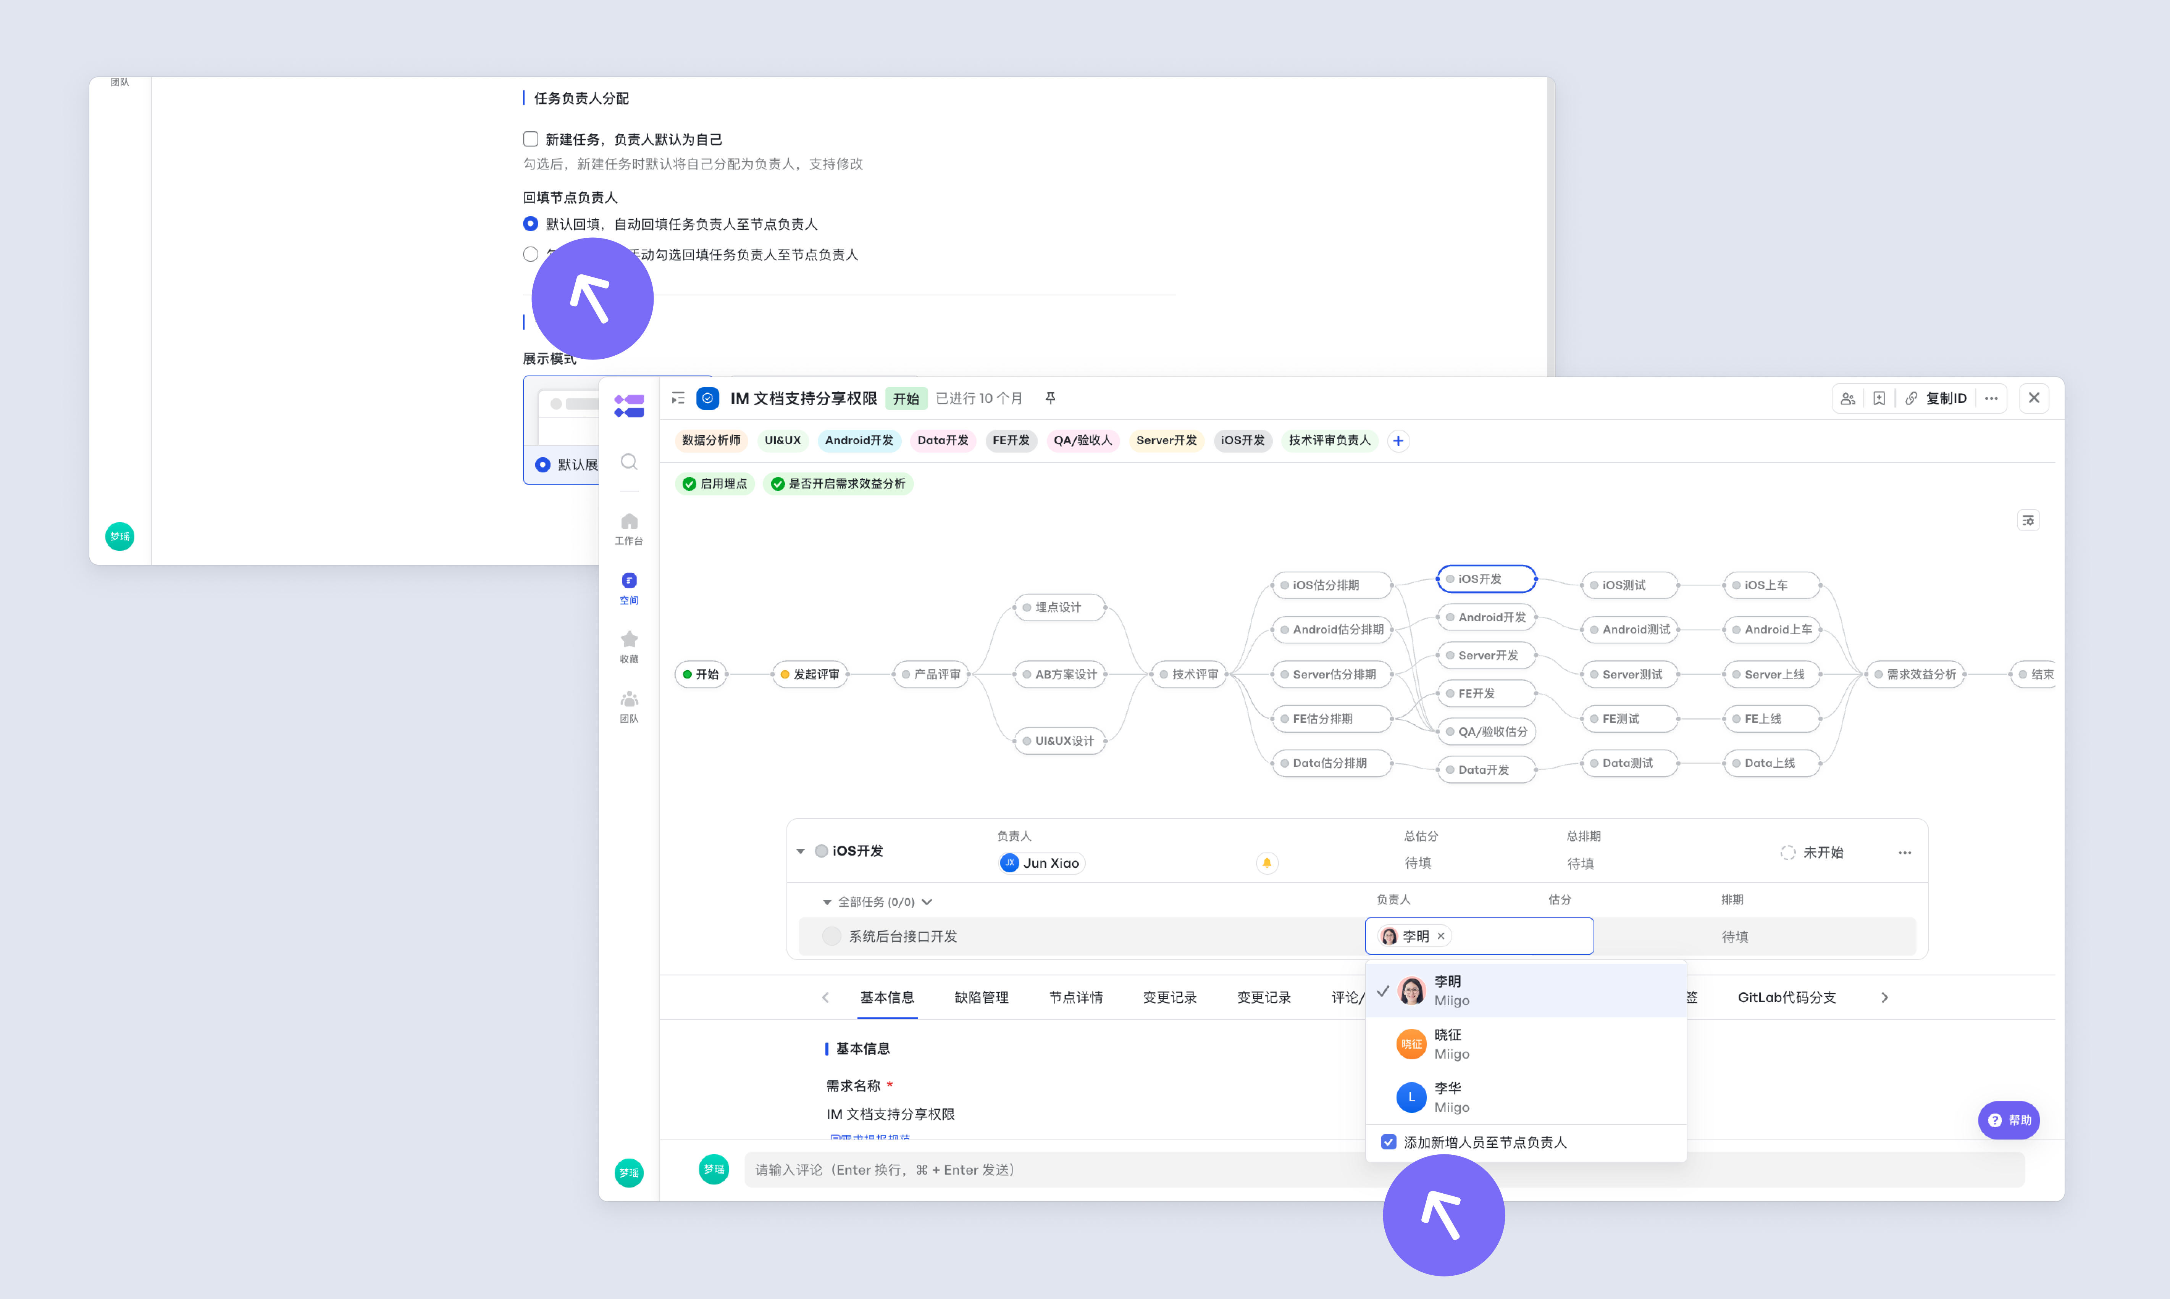2170x1299 pixels.
Task: Open more actions for the iOS开发 node
Action: [1905, 853]
